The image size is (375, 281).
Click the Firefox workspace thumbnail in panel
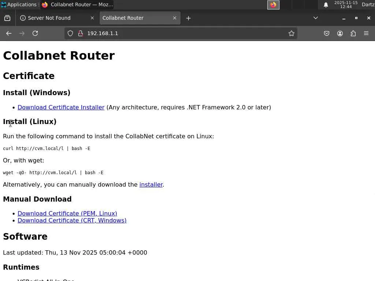pyautogui.click(x=273, y=5)
